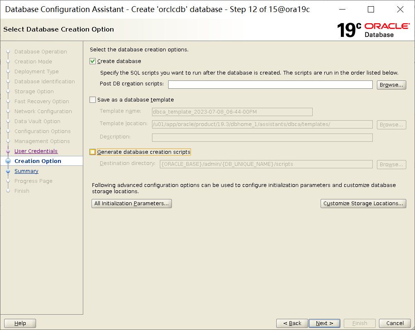Maximize the Database Configuration Assistant window
Screen dimensions: 415x330
tap(371, 10)
